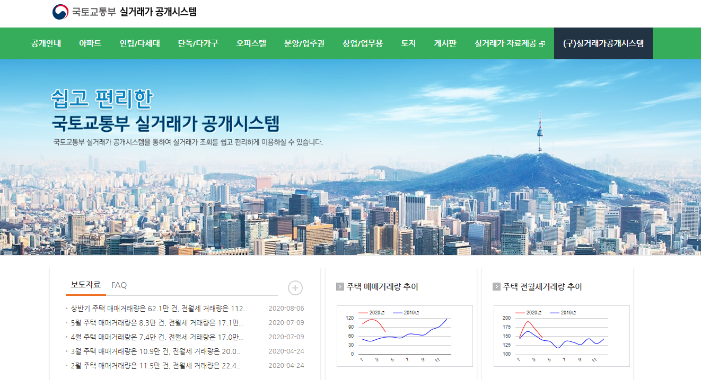Click the arrow icon beside 주택 매매거래량 추이
The height and width of the screenshot is (380, 701).
pos(340,287)
